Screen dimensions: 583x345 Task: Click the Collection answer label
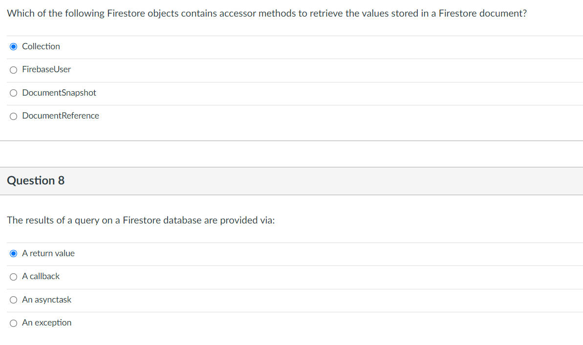(x=41, y=46)
